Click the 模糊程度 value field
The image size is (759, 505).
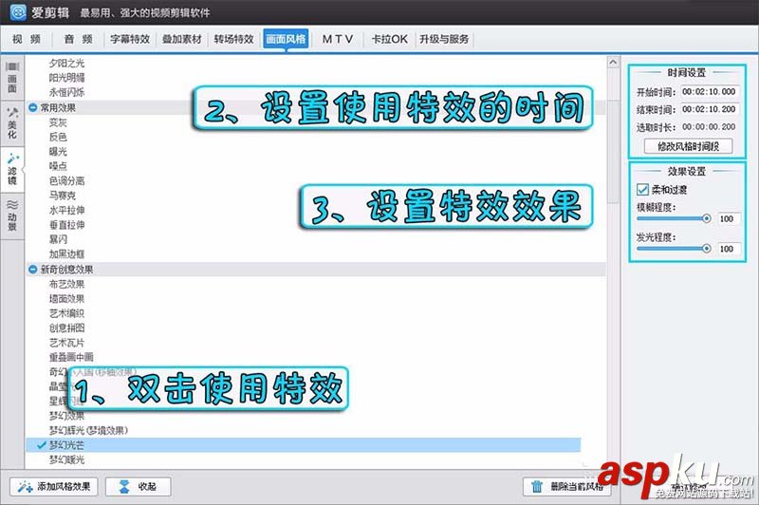(728, 219)
